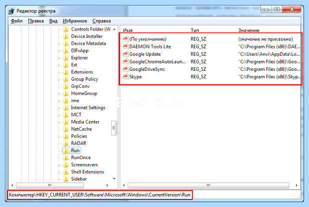Select the Controls Folder folder icon
The width and height of the screenshot is (309, 207).
tap(66, 29)
